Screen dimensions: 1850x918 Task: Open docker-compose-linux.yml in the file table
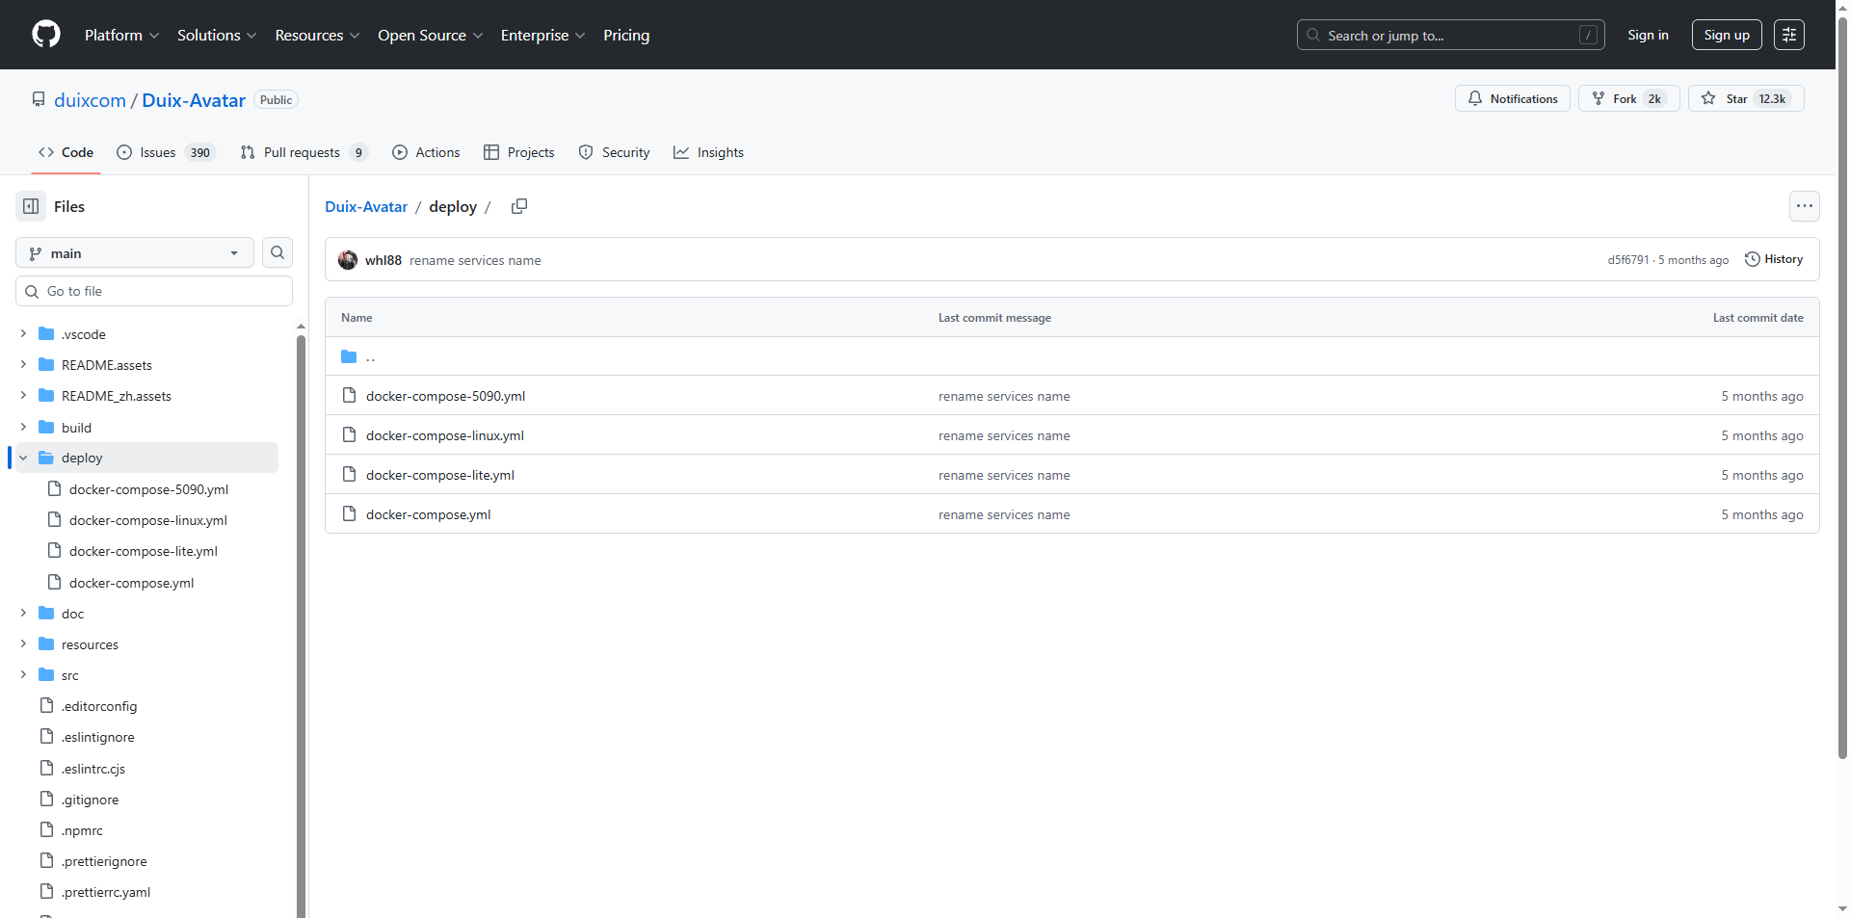pyautogui.click(x=445, y=435)
